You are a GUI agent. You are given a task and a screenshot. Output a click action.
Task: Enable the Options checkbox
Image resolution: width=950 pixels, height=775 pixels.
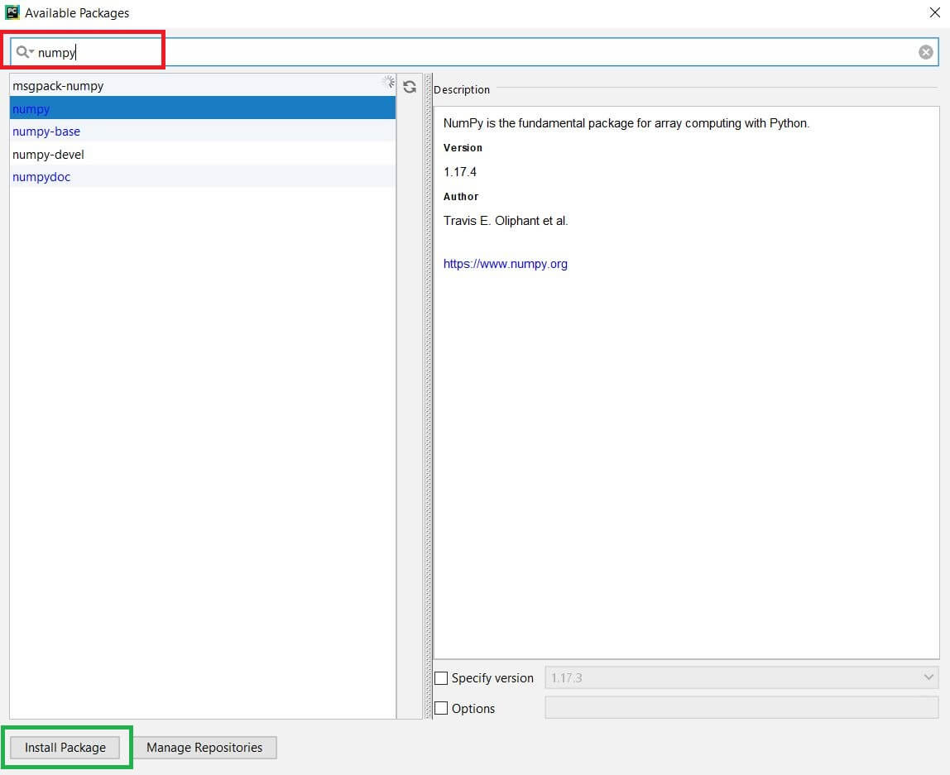point(441,708)
